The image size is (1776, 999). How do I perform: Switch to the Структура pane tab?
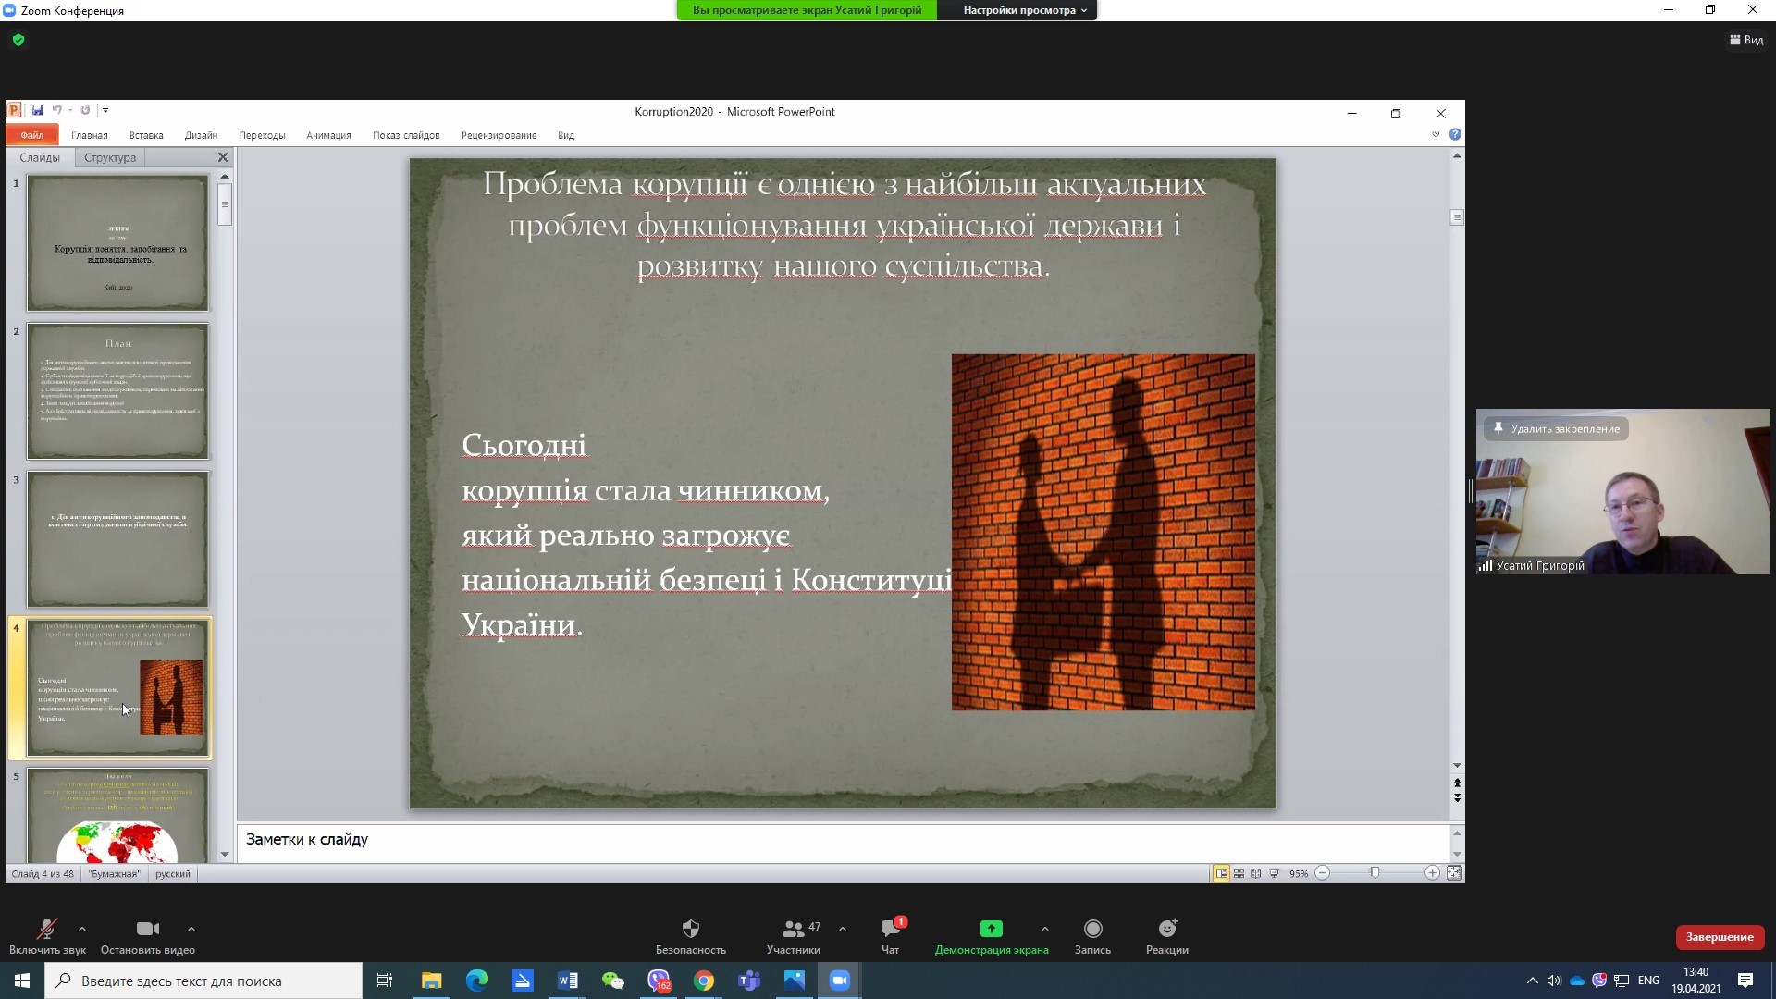pos(110,157)
